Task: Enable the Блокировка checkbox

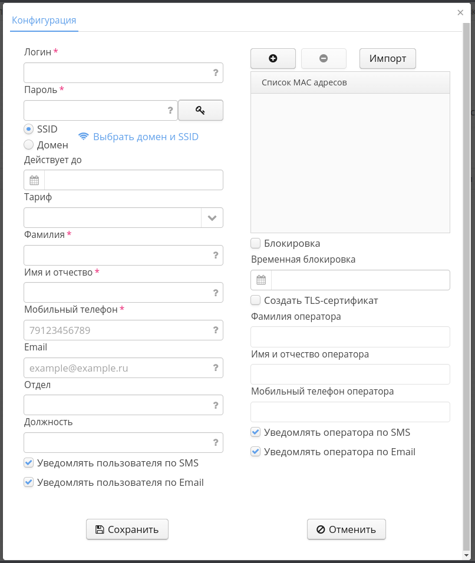Action: coord(256,243)
